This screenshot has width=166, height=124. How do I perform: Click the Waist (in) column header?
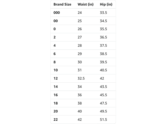pos(86,4)
